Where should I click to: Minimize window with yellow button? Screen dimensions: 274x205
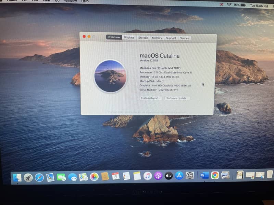coord(89,37)
